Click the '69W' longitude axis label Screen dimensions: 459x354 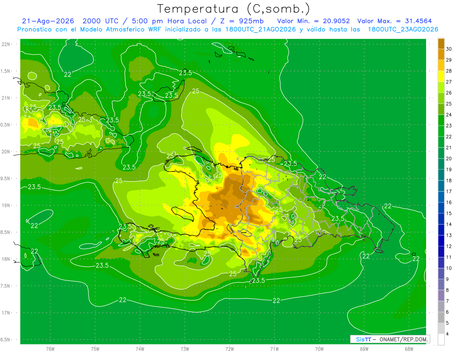click(x=364, y=349)
